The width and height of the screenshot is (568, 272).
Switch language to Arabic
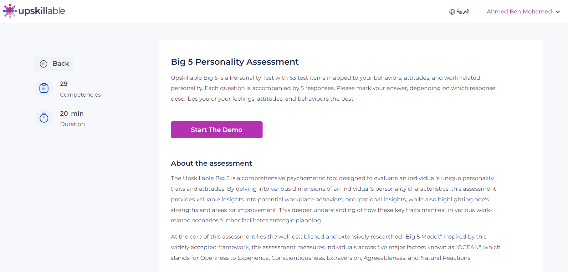[463, 11]
